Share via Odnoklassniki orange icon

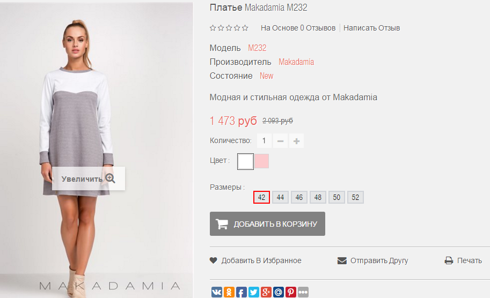(229, 292)
